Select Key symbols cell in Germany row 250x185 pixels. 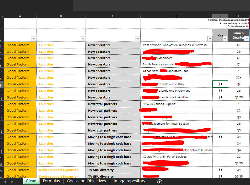[x=220, y=91]
